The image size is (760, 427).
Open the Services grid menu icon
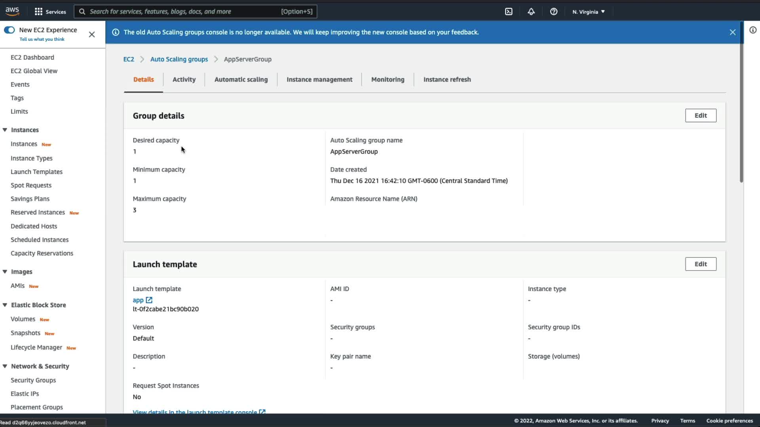[38, 11]
